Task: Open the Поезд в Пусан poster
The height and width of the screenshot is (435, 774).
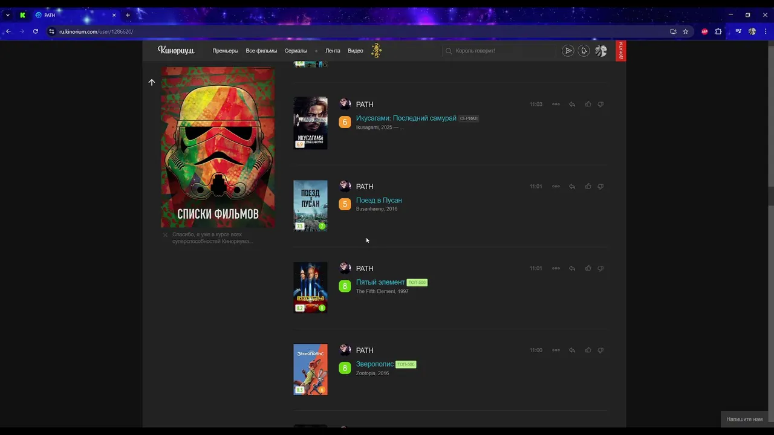Action: tap(310, 205)
